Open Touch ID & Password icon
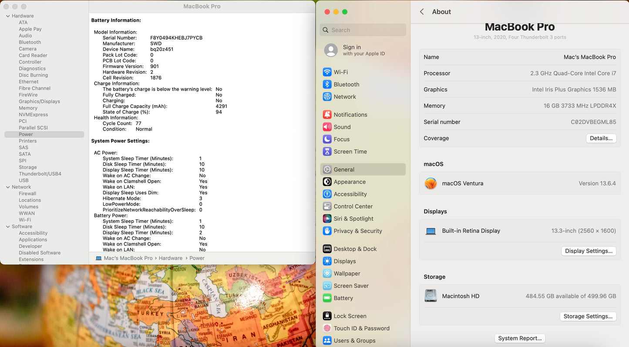Screen dimensions: 629x347 pyautogui.click(x=327, y=328)
